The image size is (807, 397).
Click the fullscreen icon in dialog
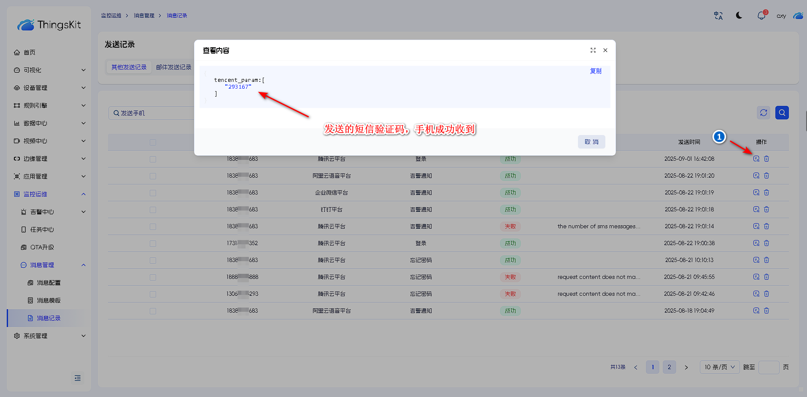(x=593, y=50)
